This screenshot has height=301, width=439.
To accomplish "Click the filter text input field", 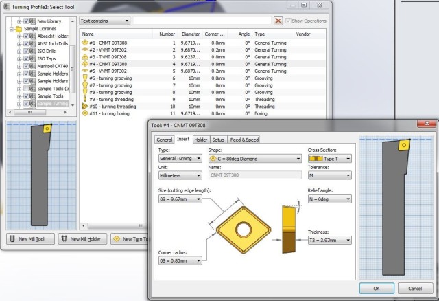I will (x=202, y=21).
